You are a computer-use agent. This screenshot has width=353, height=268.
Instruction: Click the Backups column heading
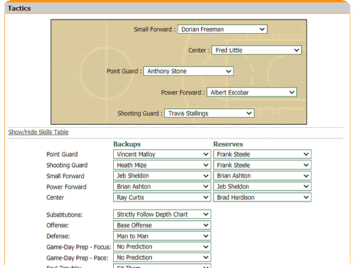tap(127, 144)
